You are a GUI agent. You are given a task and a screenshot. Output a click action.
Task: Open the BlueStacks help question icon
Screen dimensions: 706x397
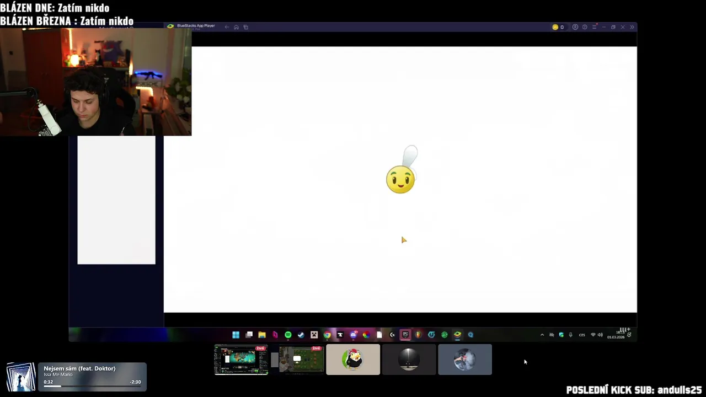point(585,27)
